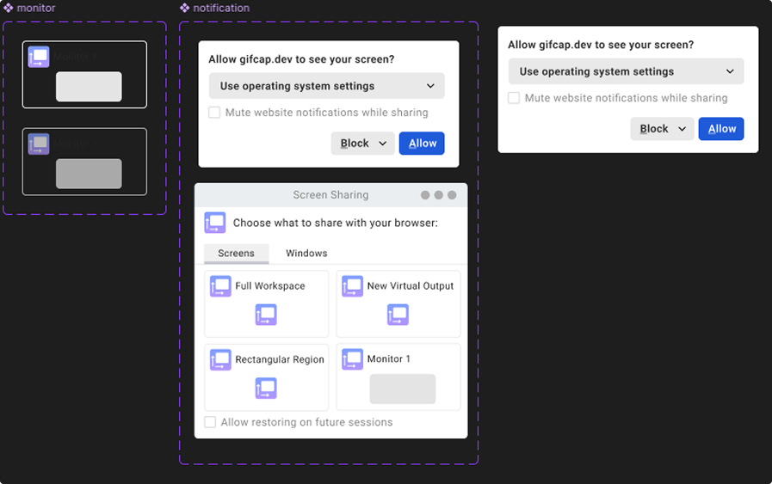The height and width of the screenshot is (484, 772).
Task: Click the preview icon under the Rectangular Region label
Action: tap(266, 388)
